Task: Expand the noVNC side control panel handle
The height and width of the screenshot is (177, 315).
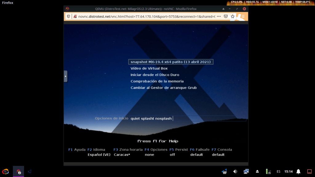Action: (66, 76)
